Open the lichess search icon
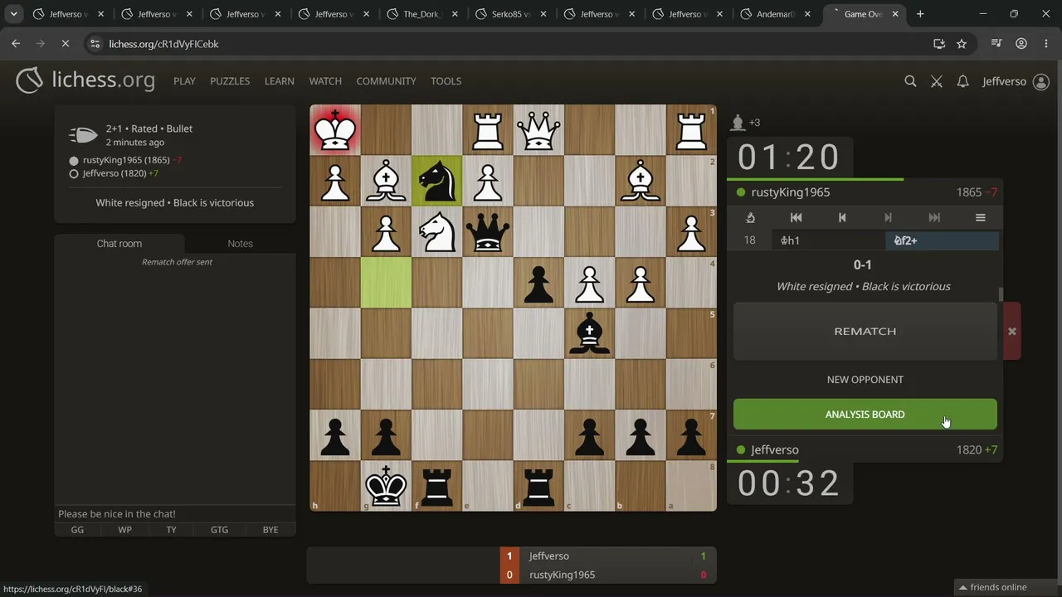 910,81
